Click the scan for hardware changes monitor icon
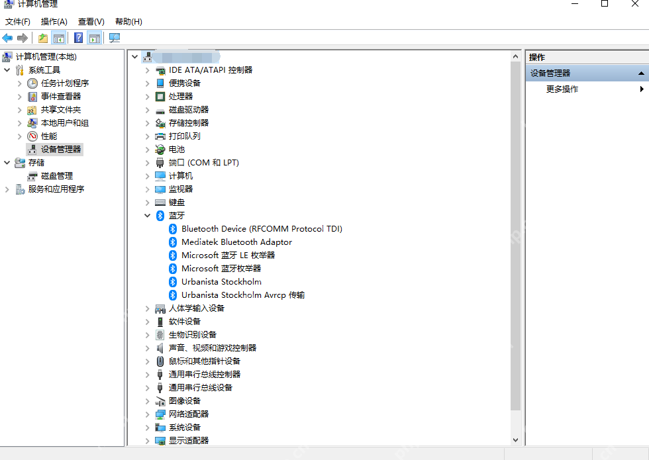The width and height of the screenshot is (649, 460). (114, 38)
